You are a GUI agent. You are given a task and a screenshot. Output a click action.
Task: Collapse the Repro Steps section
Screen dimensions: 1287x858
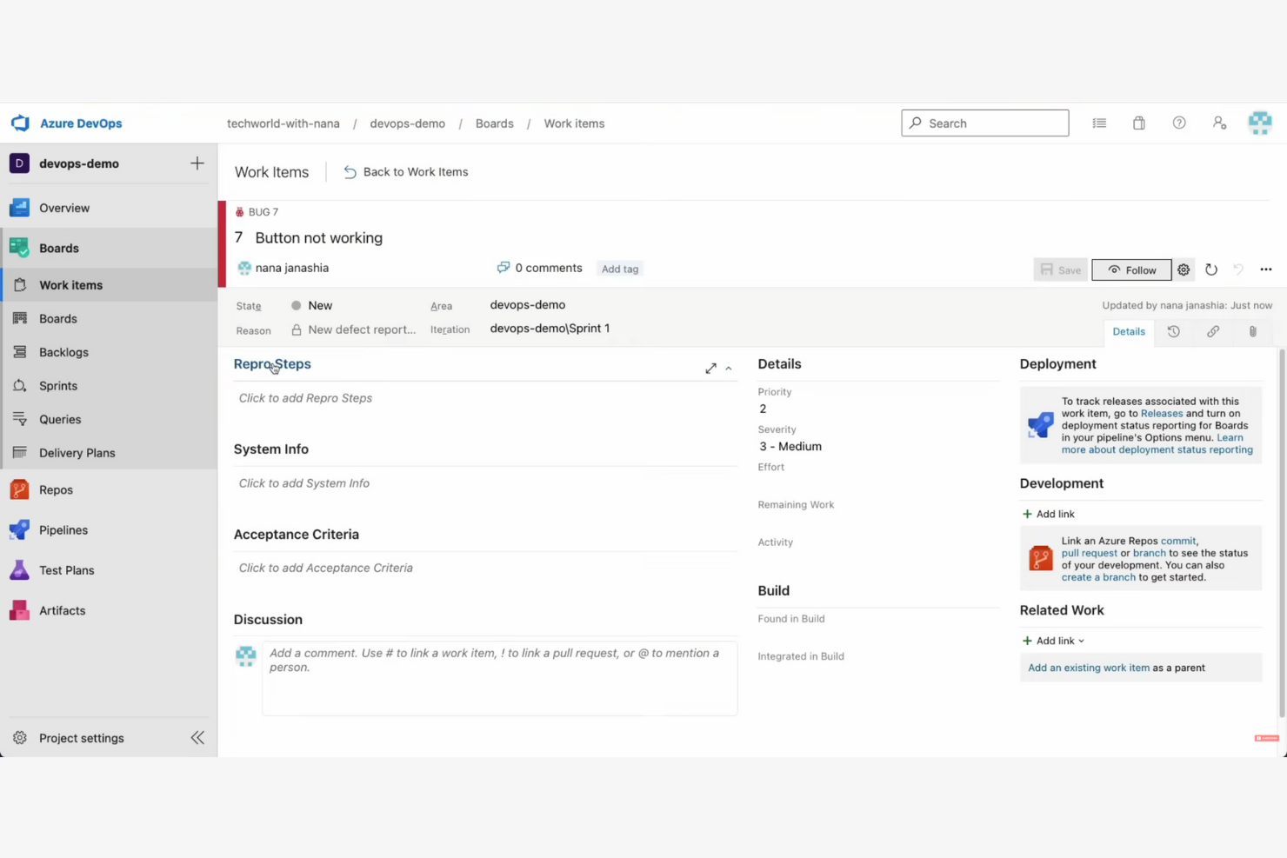729,368
